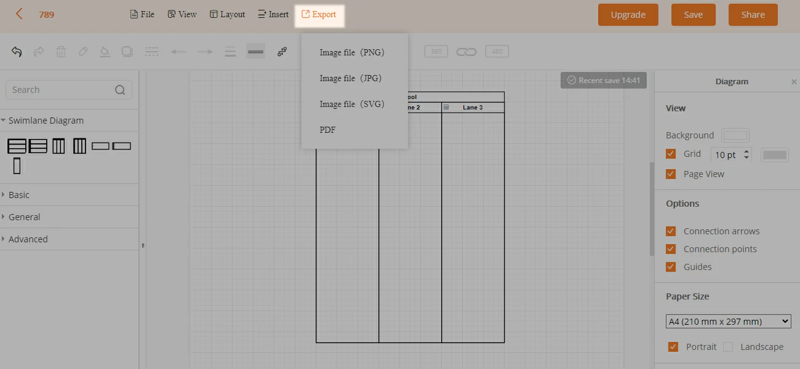
Task: Open the grid color swatch
Action: pos(775,155)
